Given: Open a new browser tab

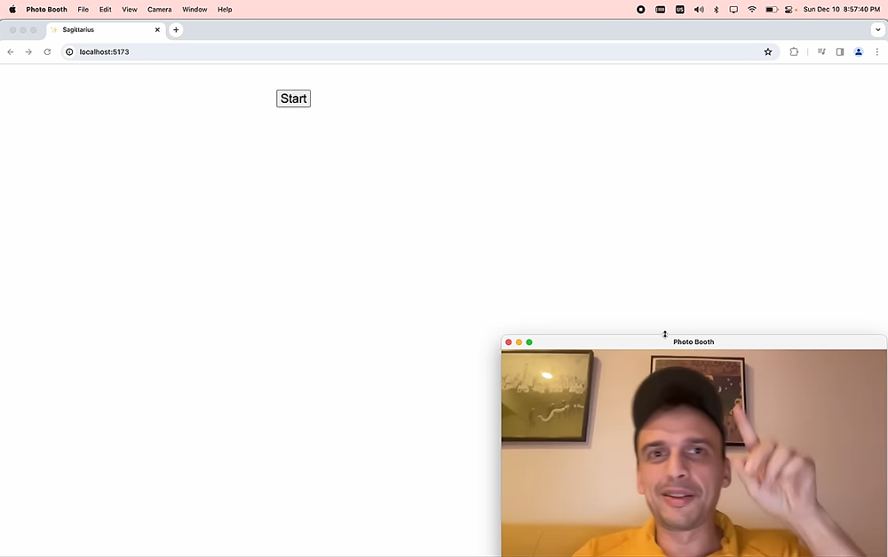Looking at the screenshot, I should [176, 30].
